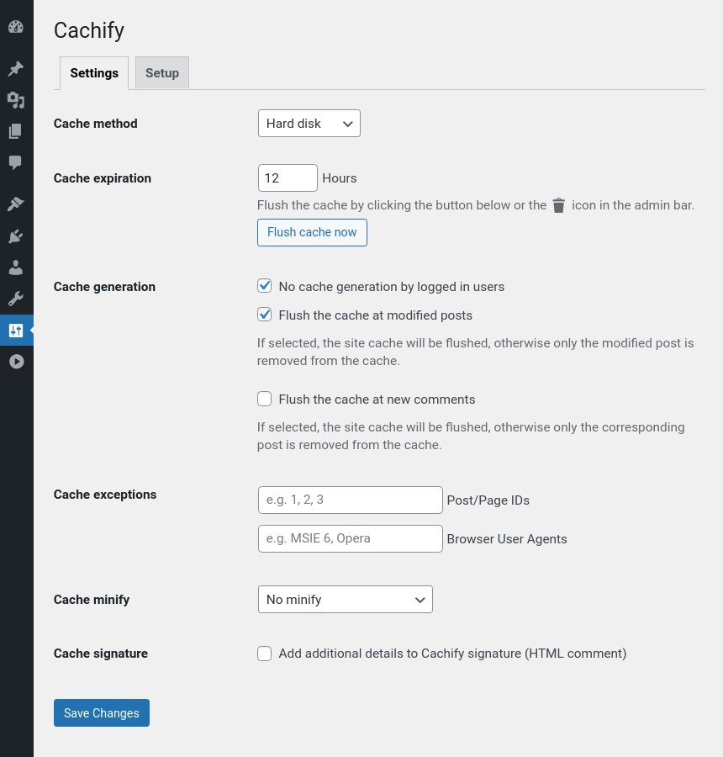Image resolution: width=723 pixels, height=757 pixels.
Task: Open the Media library icon
Action: 16,100
